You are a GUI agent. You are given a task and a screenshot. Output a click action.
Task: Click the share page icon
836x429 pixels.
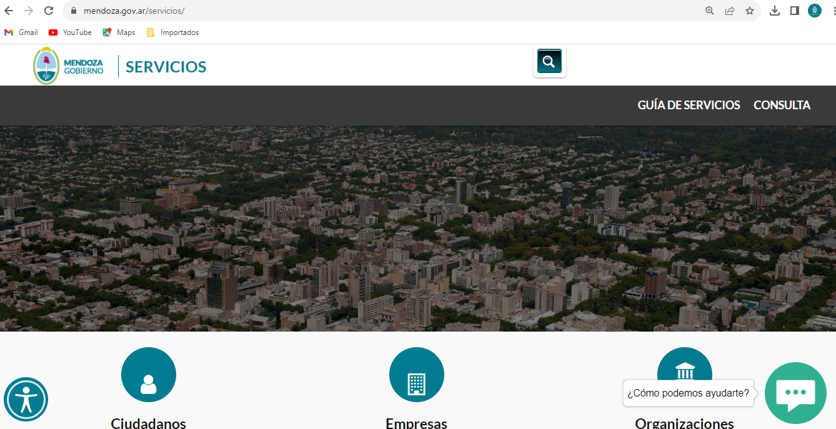730,11
